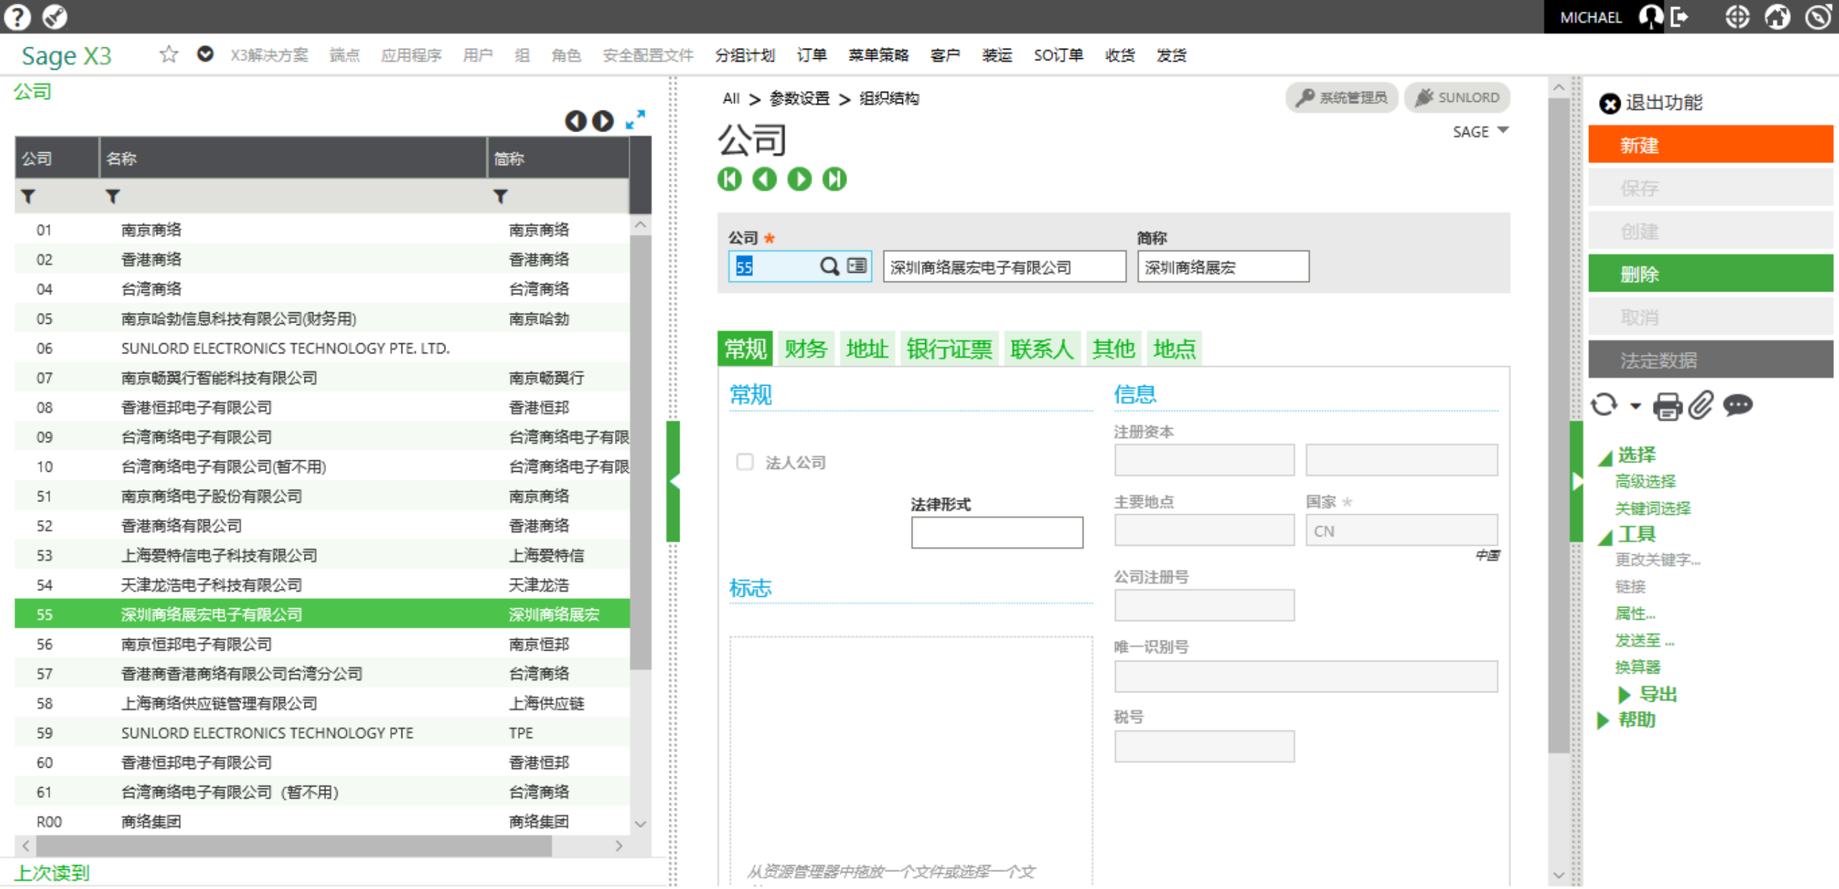1839x889 pixels.
Task: Click the company list vertical scrollbar
Action: tap(640, 452)
